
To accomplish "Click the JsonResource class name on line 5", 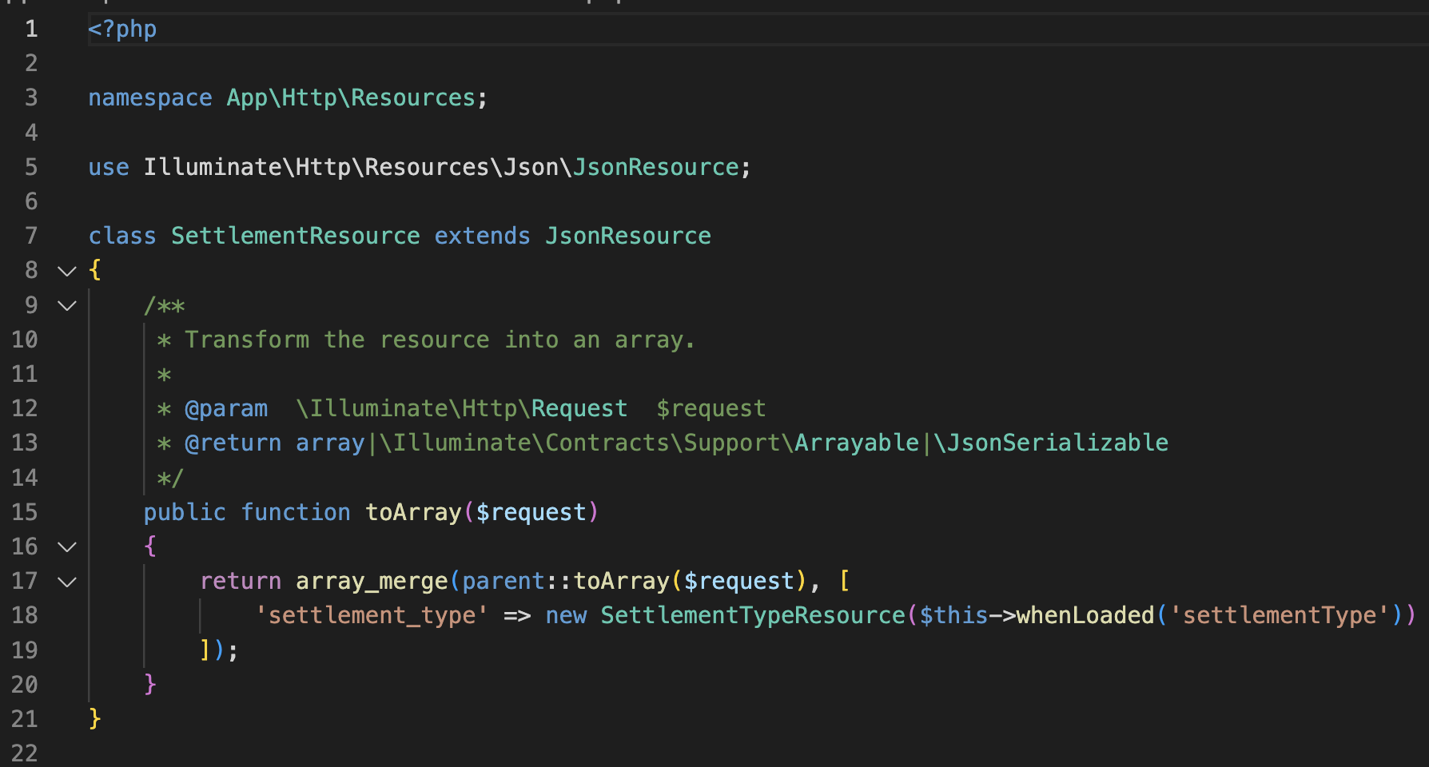I will [655, 166].
